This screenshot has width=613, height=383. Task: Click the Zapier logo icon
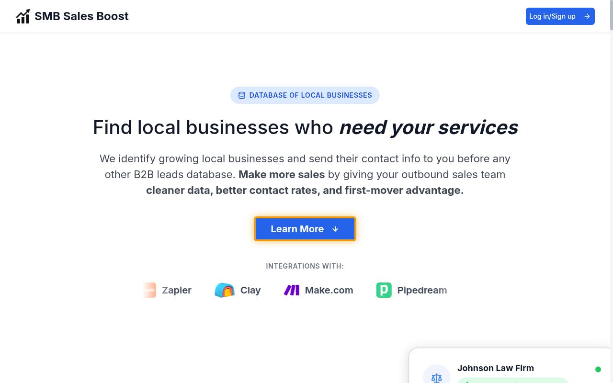point(149,290)
